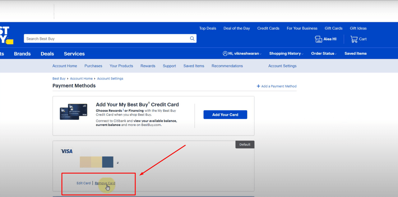The width and height of the screenshot is (398, 197).
Task: Open For Your Business link
Action: 302,28
